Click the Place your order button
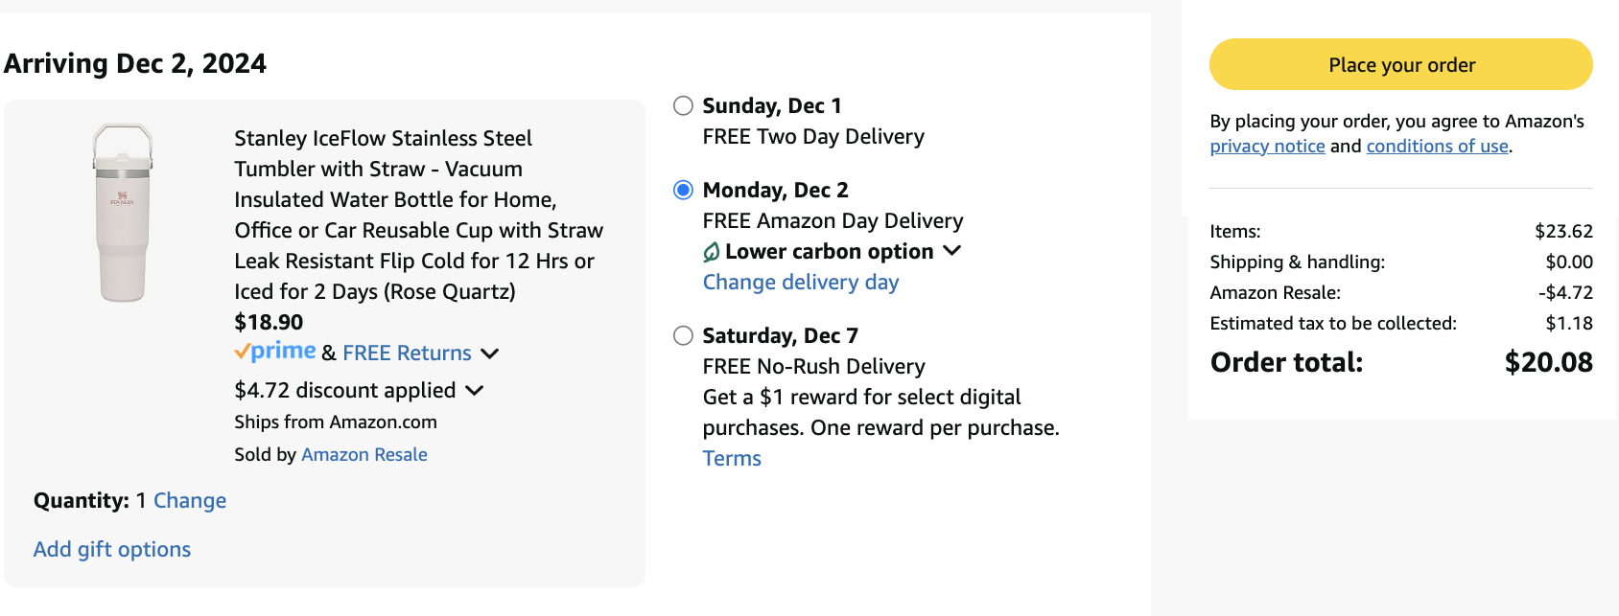Screen dimensions: 1619x616 (1399, 64)
